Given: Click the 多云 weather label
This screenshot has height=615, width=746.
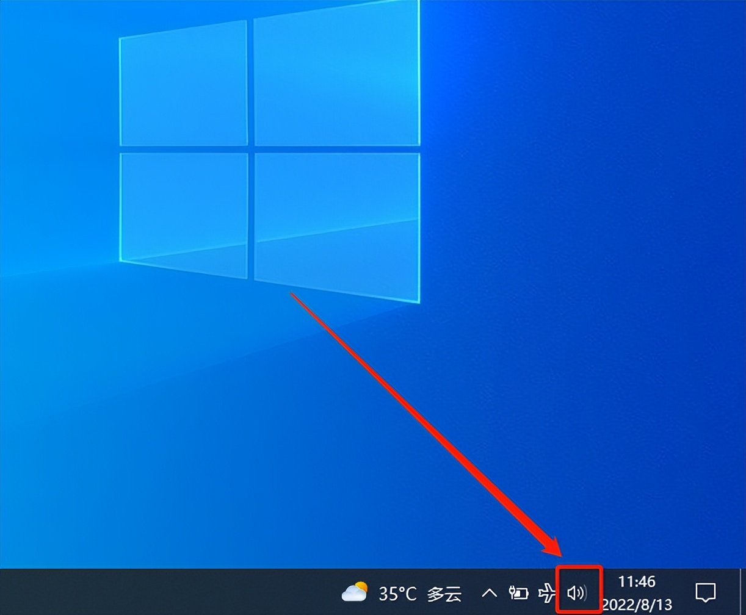Looking at the screenshot, I should pos(444,593).
